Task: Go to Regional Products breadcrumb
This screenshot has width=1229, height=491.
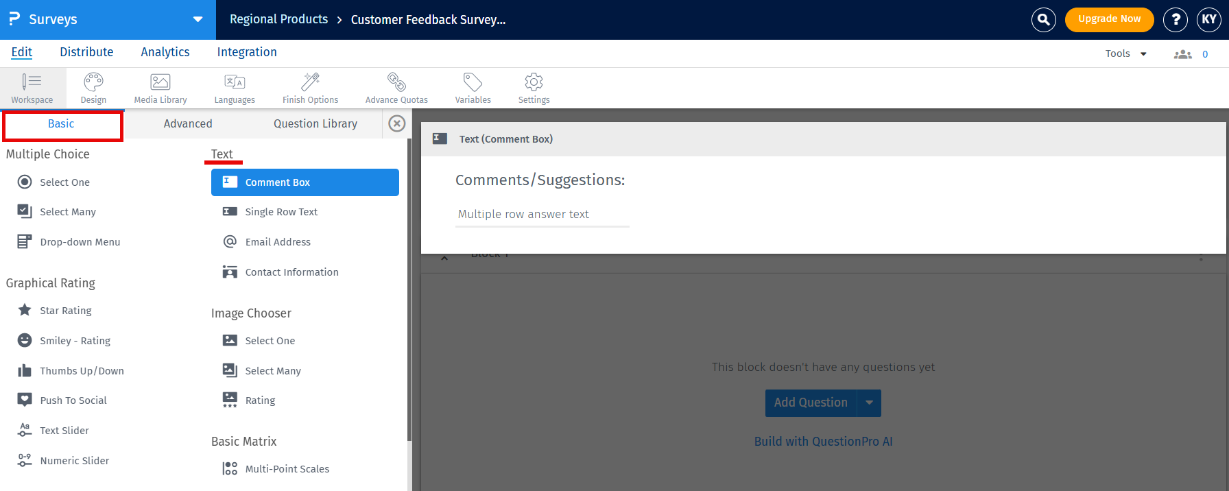Action: coord(278,19)
